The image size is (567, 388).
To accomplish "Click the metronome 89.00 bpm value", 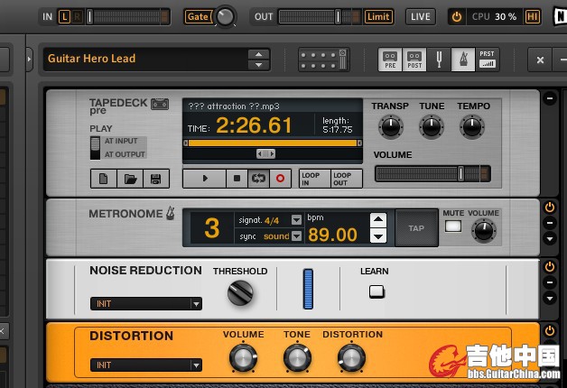I will coord(332,235).
